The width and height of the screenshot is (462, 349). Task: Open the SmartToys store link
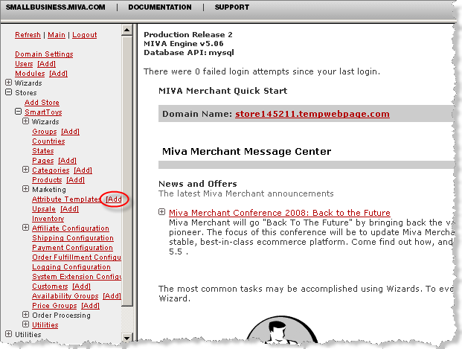[43, 112]
